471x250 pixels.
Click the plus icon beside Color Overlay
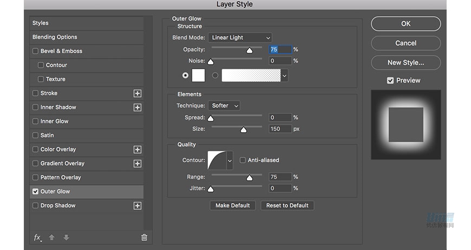click(x=138, y=150)
